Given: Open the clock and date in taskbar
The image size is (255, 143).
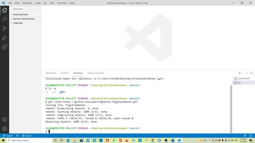Looking at the screenshot, I should point(243,140).
